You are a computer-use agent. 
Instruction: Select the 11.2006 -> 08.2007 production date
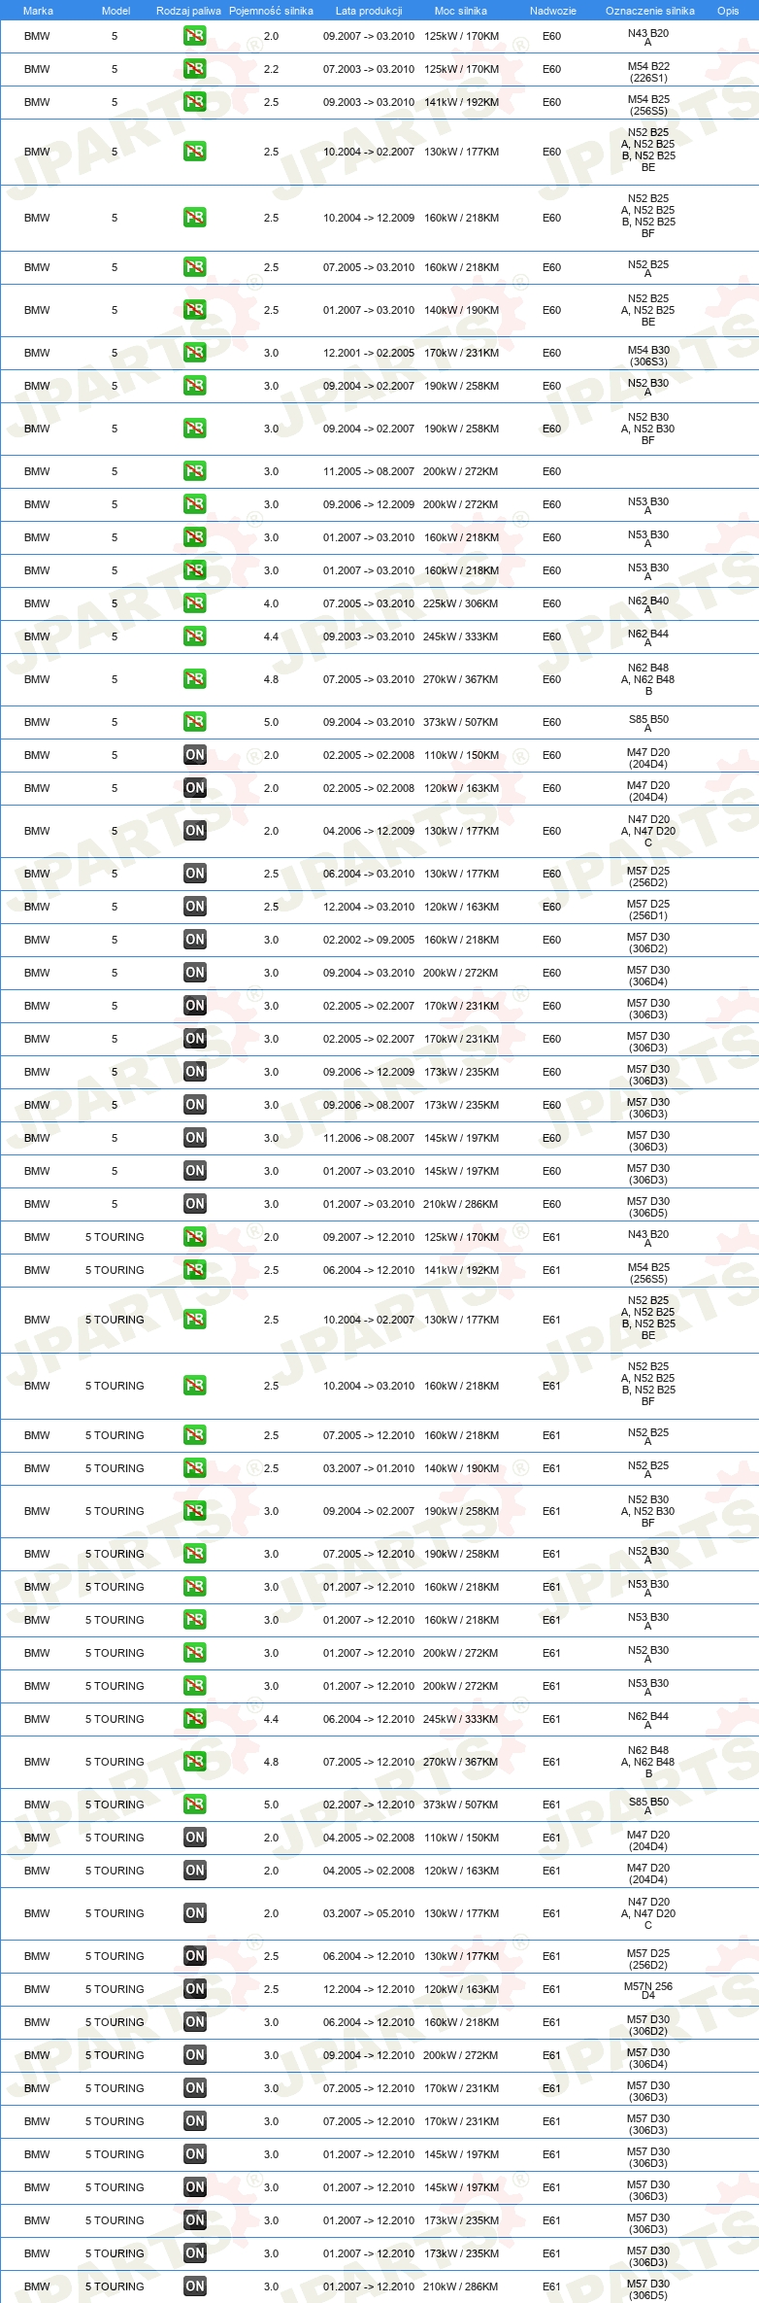(x=369, y=1138)
